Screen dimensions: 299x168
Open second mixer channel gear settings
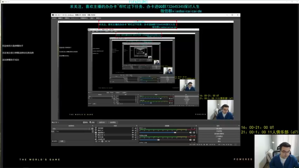pyautogui.click(x=194, y=140)
